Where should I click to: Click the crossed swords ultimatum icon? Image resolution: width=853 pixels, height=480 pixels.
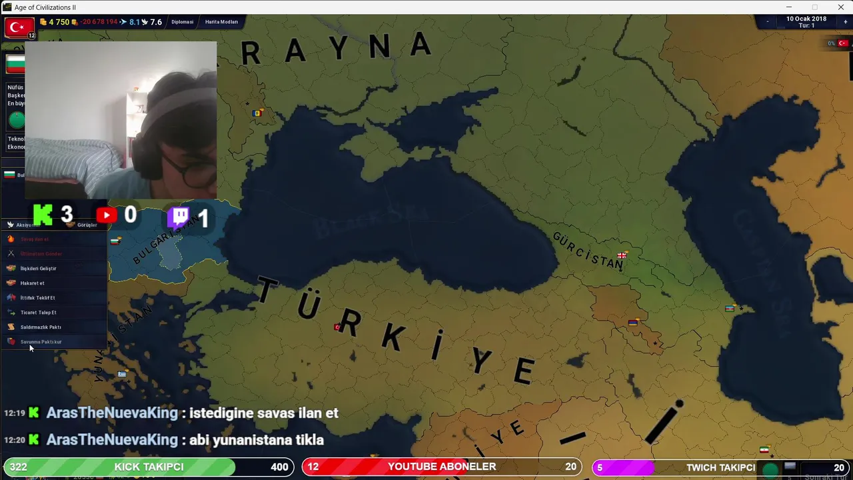(x=11, y=253)
